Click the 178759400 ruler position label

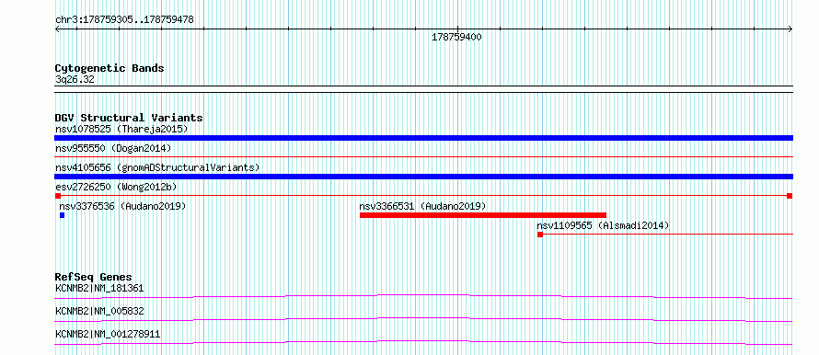pyautogui.click(x=456, y=37)
